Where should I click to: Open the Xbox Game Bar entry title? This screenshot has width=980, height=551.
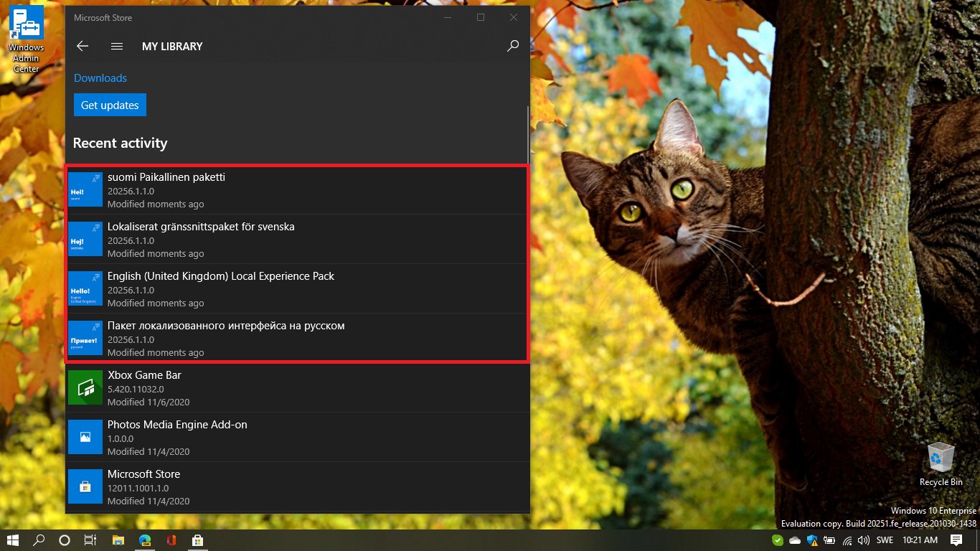click(144, 375)
